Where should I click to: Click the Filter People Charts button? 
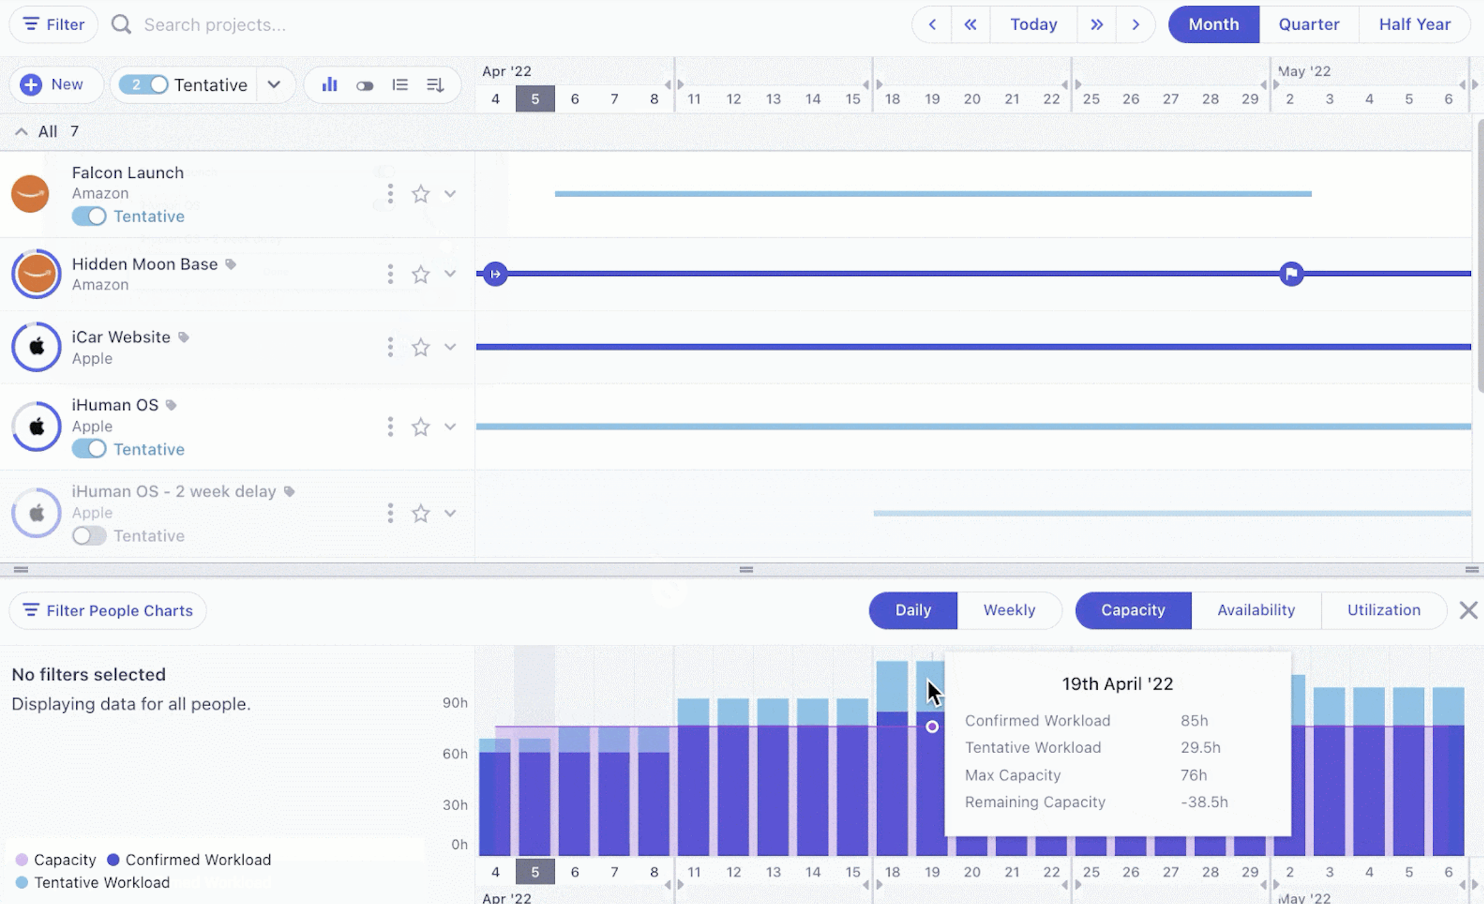108,610
